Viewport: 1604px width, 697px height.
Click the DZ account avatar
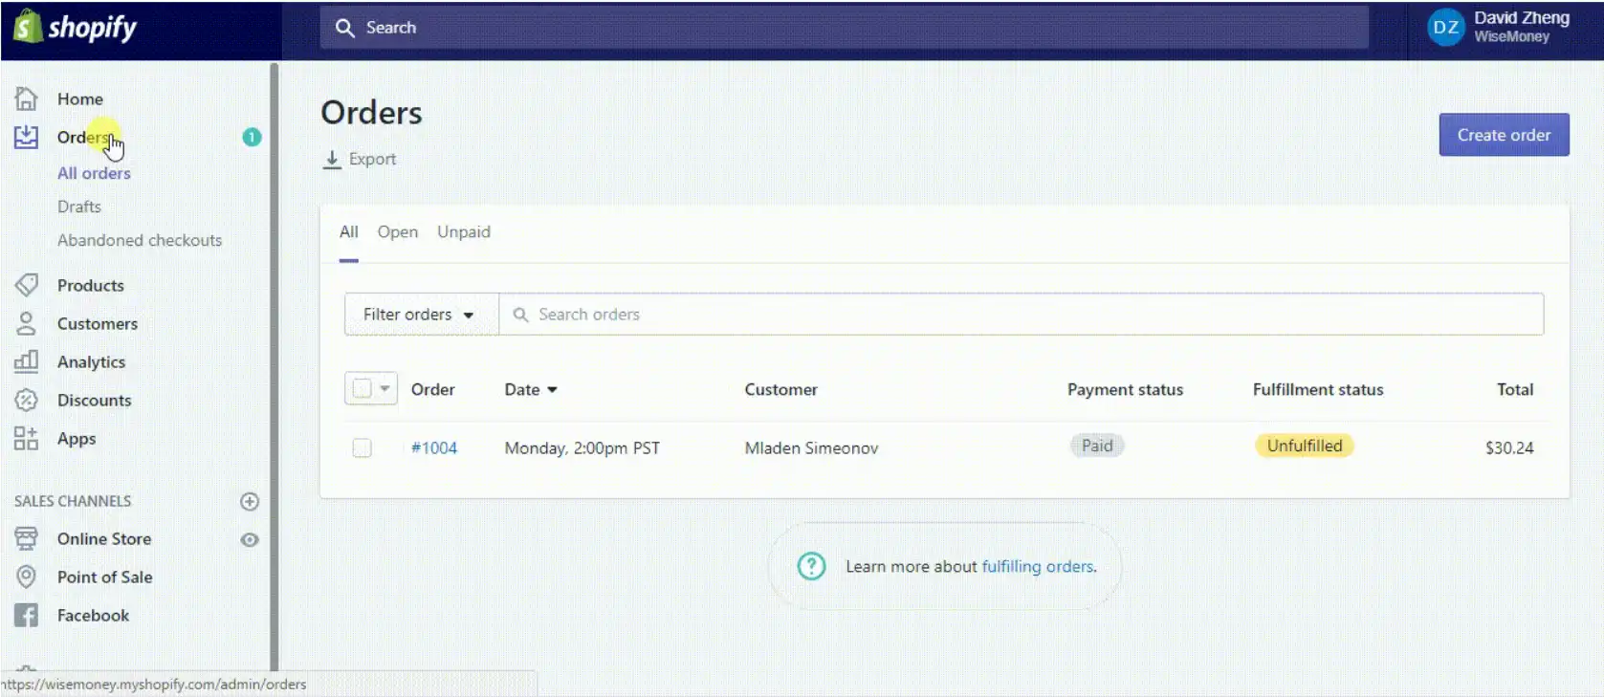click(1446, 28)
